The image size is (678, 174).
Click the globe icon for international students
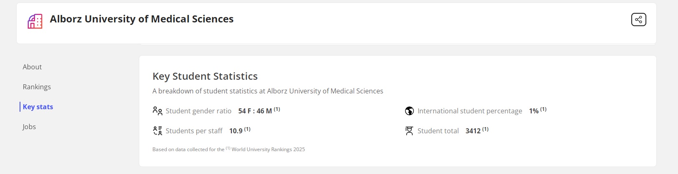(409, 111)
